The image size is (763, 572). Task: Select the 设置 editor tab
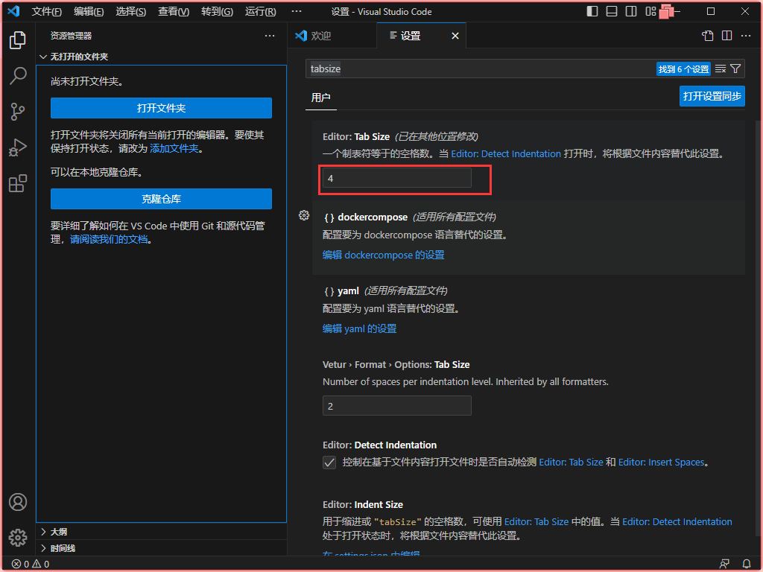422,36
